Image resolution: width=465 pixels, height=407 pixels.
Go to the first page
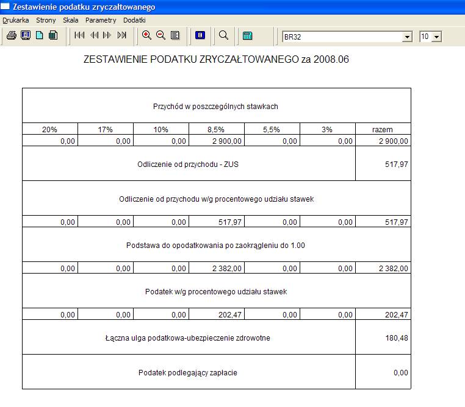click(79, 35)
